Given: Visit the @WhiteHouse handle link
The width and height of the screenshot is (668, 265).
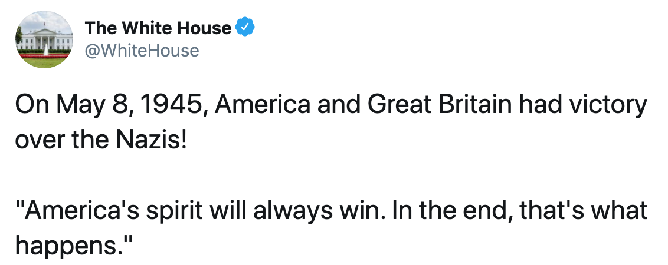Looking at the screenshot, I should pos(142,51).
